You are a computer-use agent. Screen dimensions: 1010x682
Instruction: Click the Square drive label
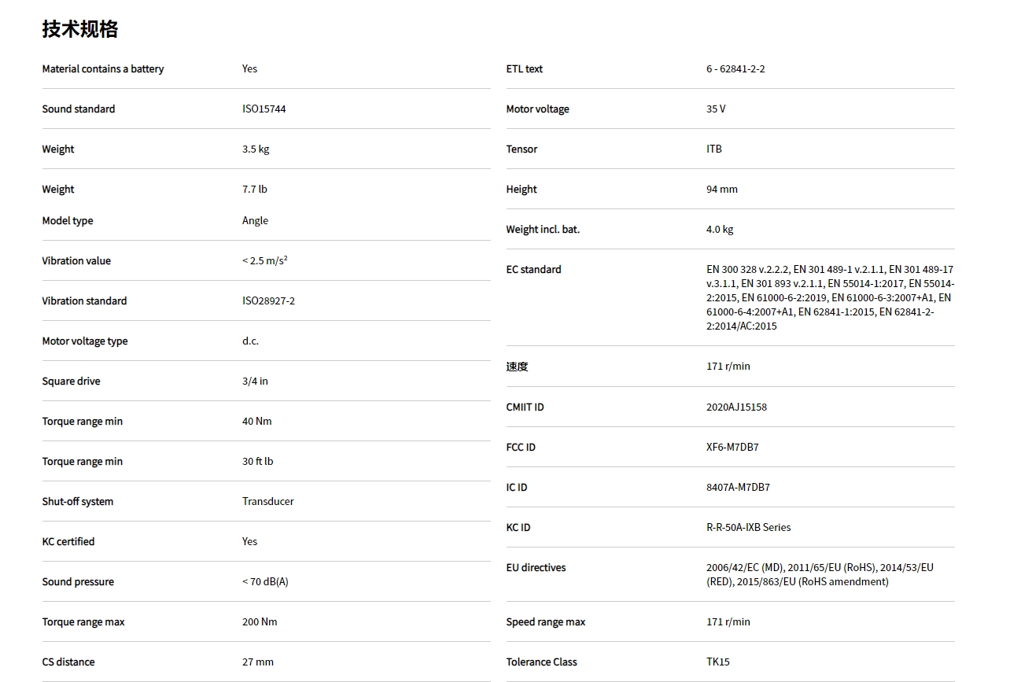click(71, 382)
